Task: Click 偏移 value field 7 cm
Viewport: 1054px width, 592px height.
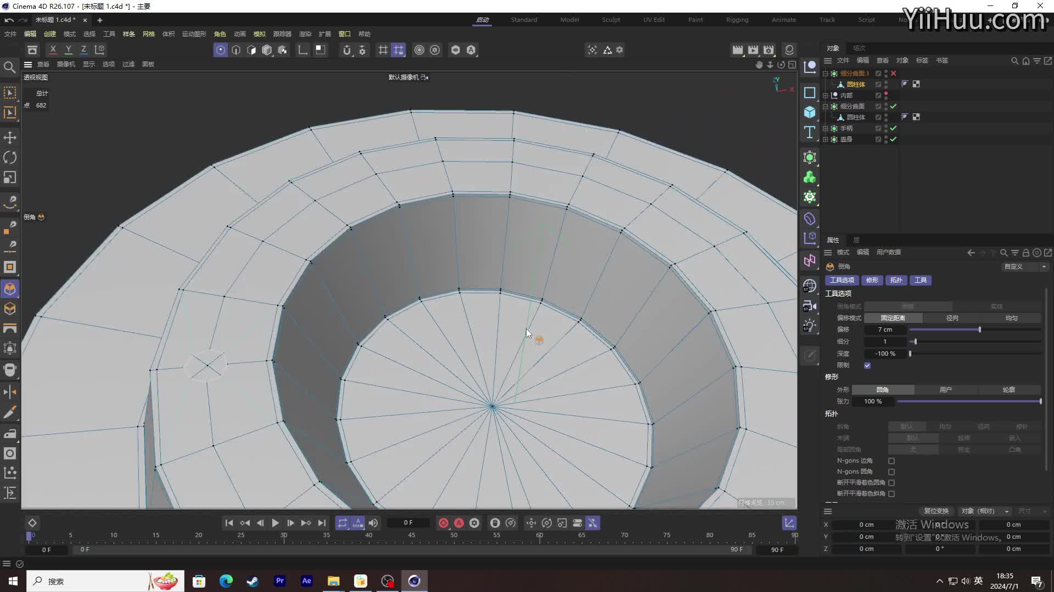Action: point(884,330)
